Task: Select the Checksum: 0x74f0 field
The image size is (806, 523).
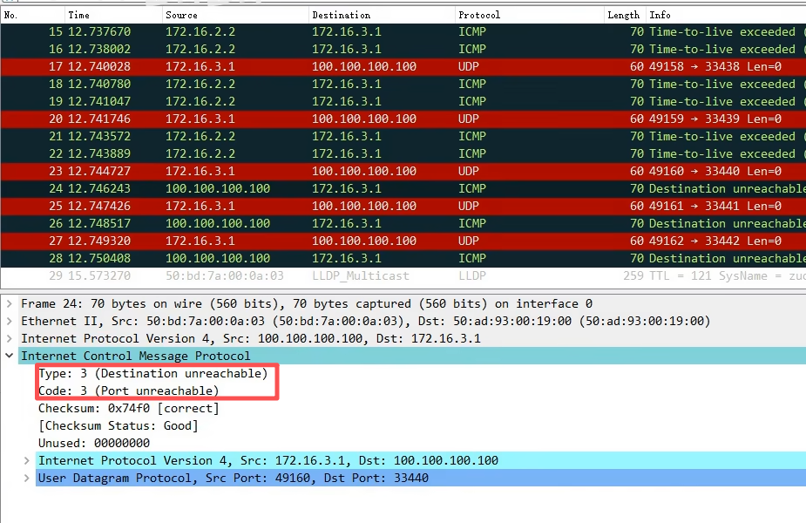Action: click(128, 408)
